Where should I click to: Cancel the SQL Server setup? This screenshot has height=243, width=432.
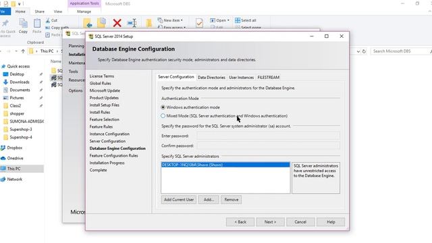click(x=300, y=222)
